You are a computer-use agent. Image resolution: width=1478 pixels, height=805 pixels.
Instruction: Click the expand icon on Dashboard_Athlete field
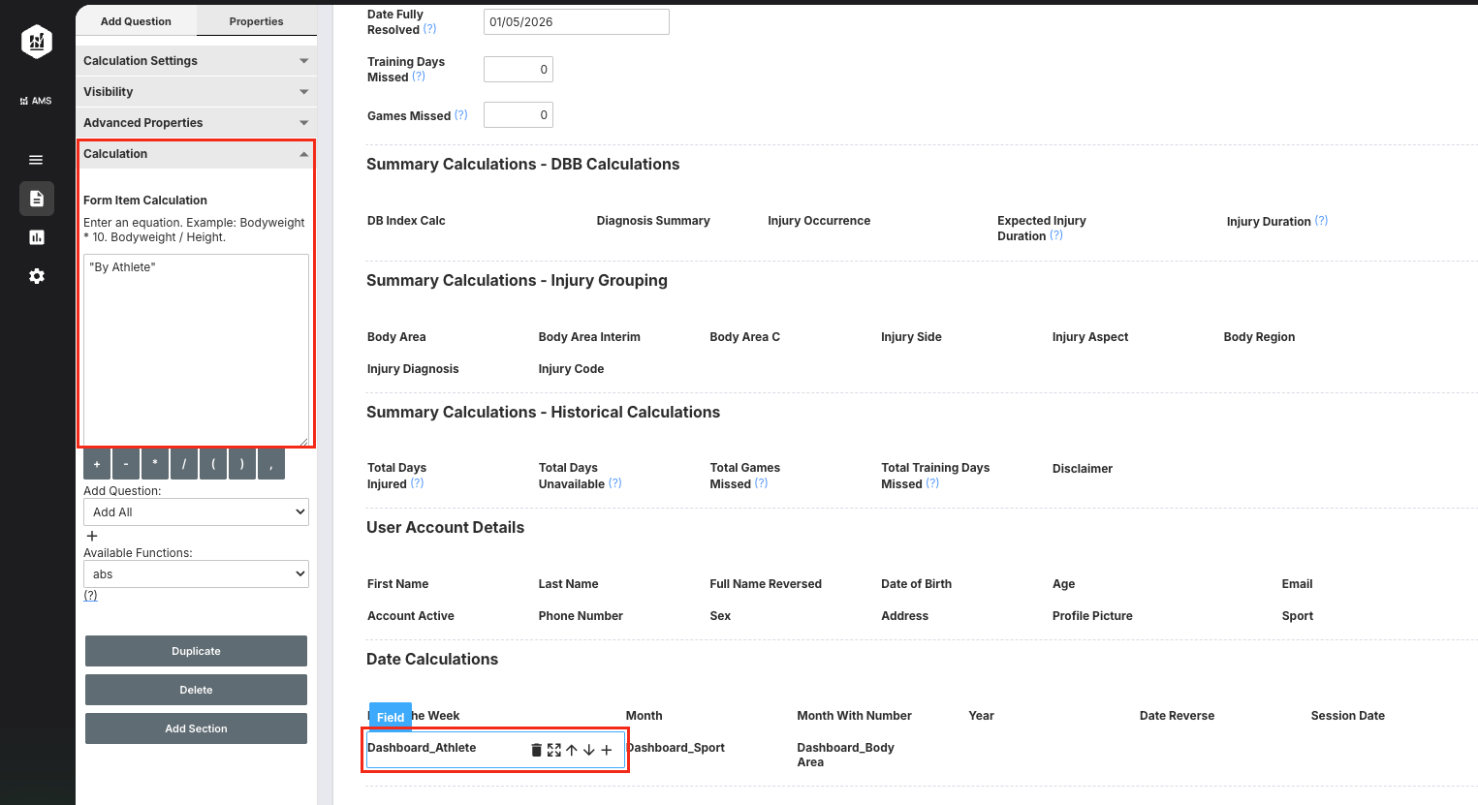tap(554, 750)
